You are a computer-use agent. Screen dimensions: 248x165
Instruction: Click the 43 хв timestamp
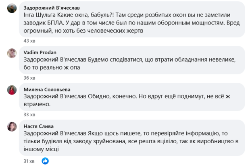point(29,41)
